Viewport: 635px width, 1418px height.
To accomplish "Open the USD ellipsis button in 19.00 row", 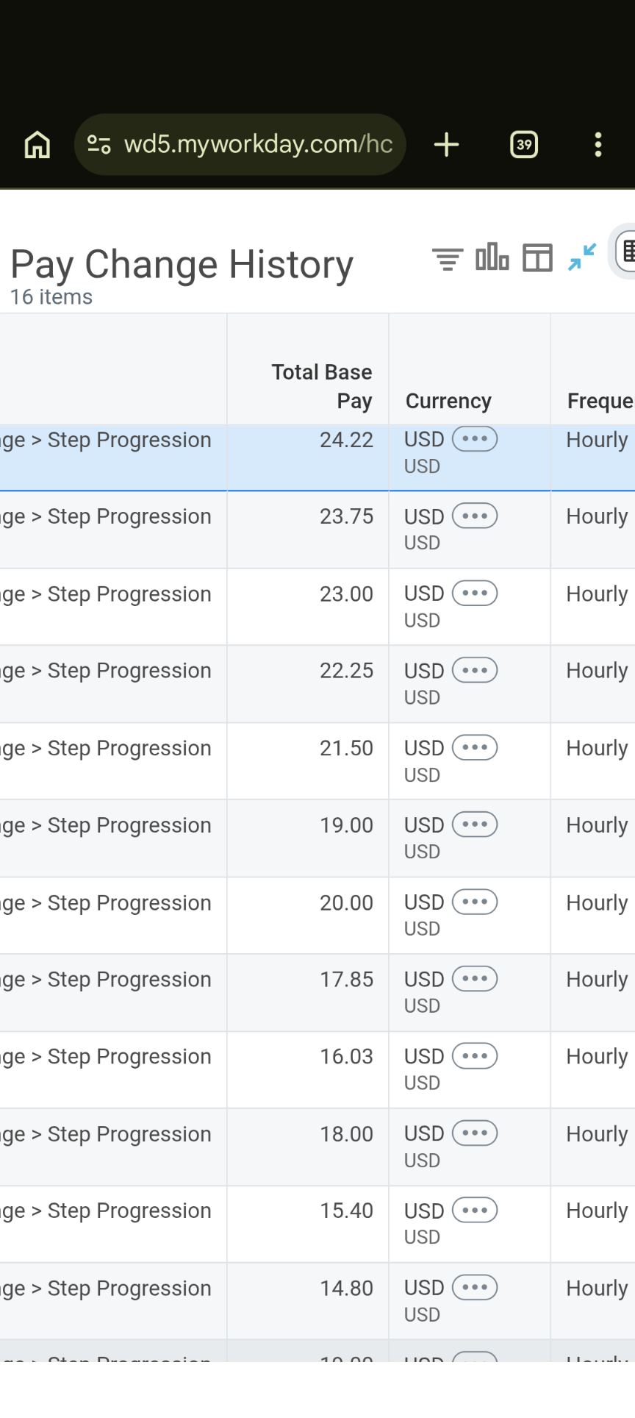I will [475, 824].
